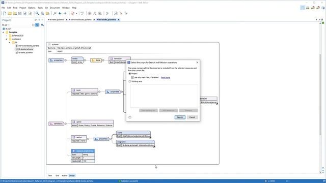This screenshot has height=183, width=326.
Task: Click the Open file folder icon
Action: click(10, 13)
